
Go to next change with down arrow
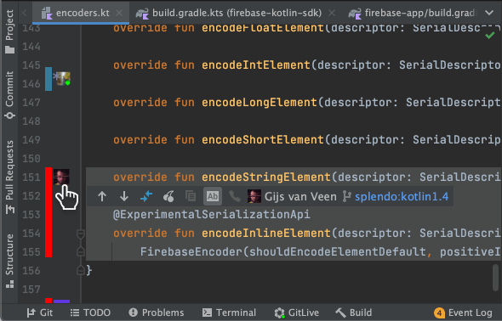click(124, 196)
